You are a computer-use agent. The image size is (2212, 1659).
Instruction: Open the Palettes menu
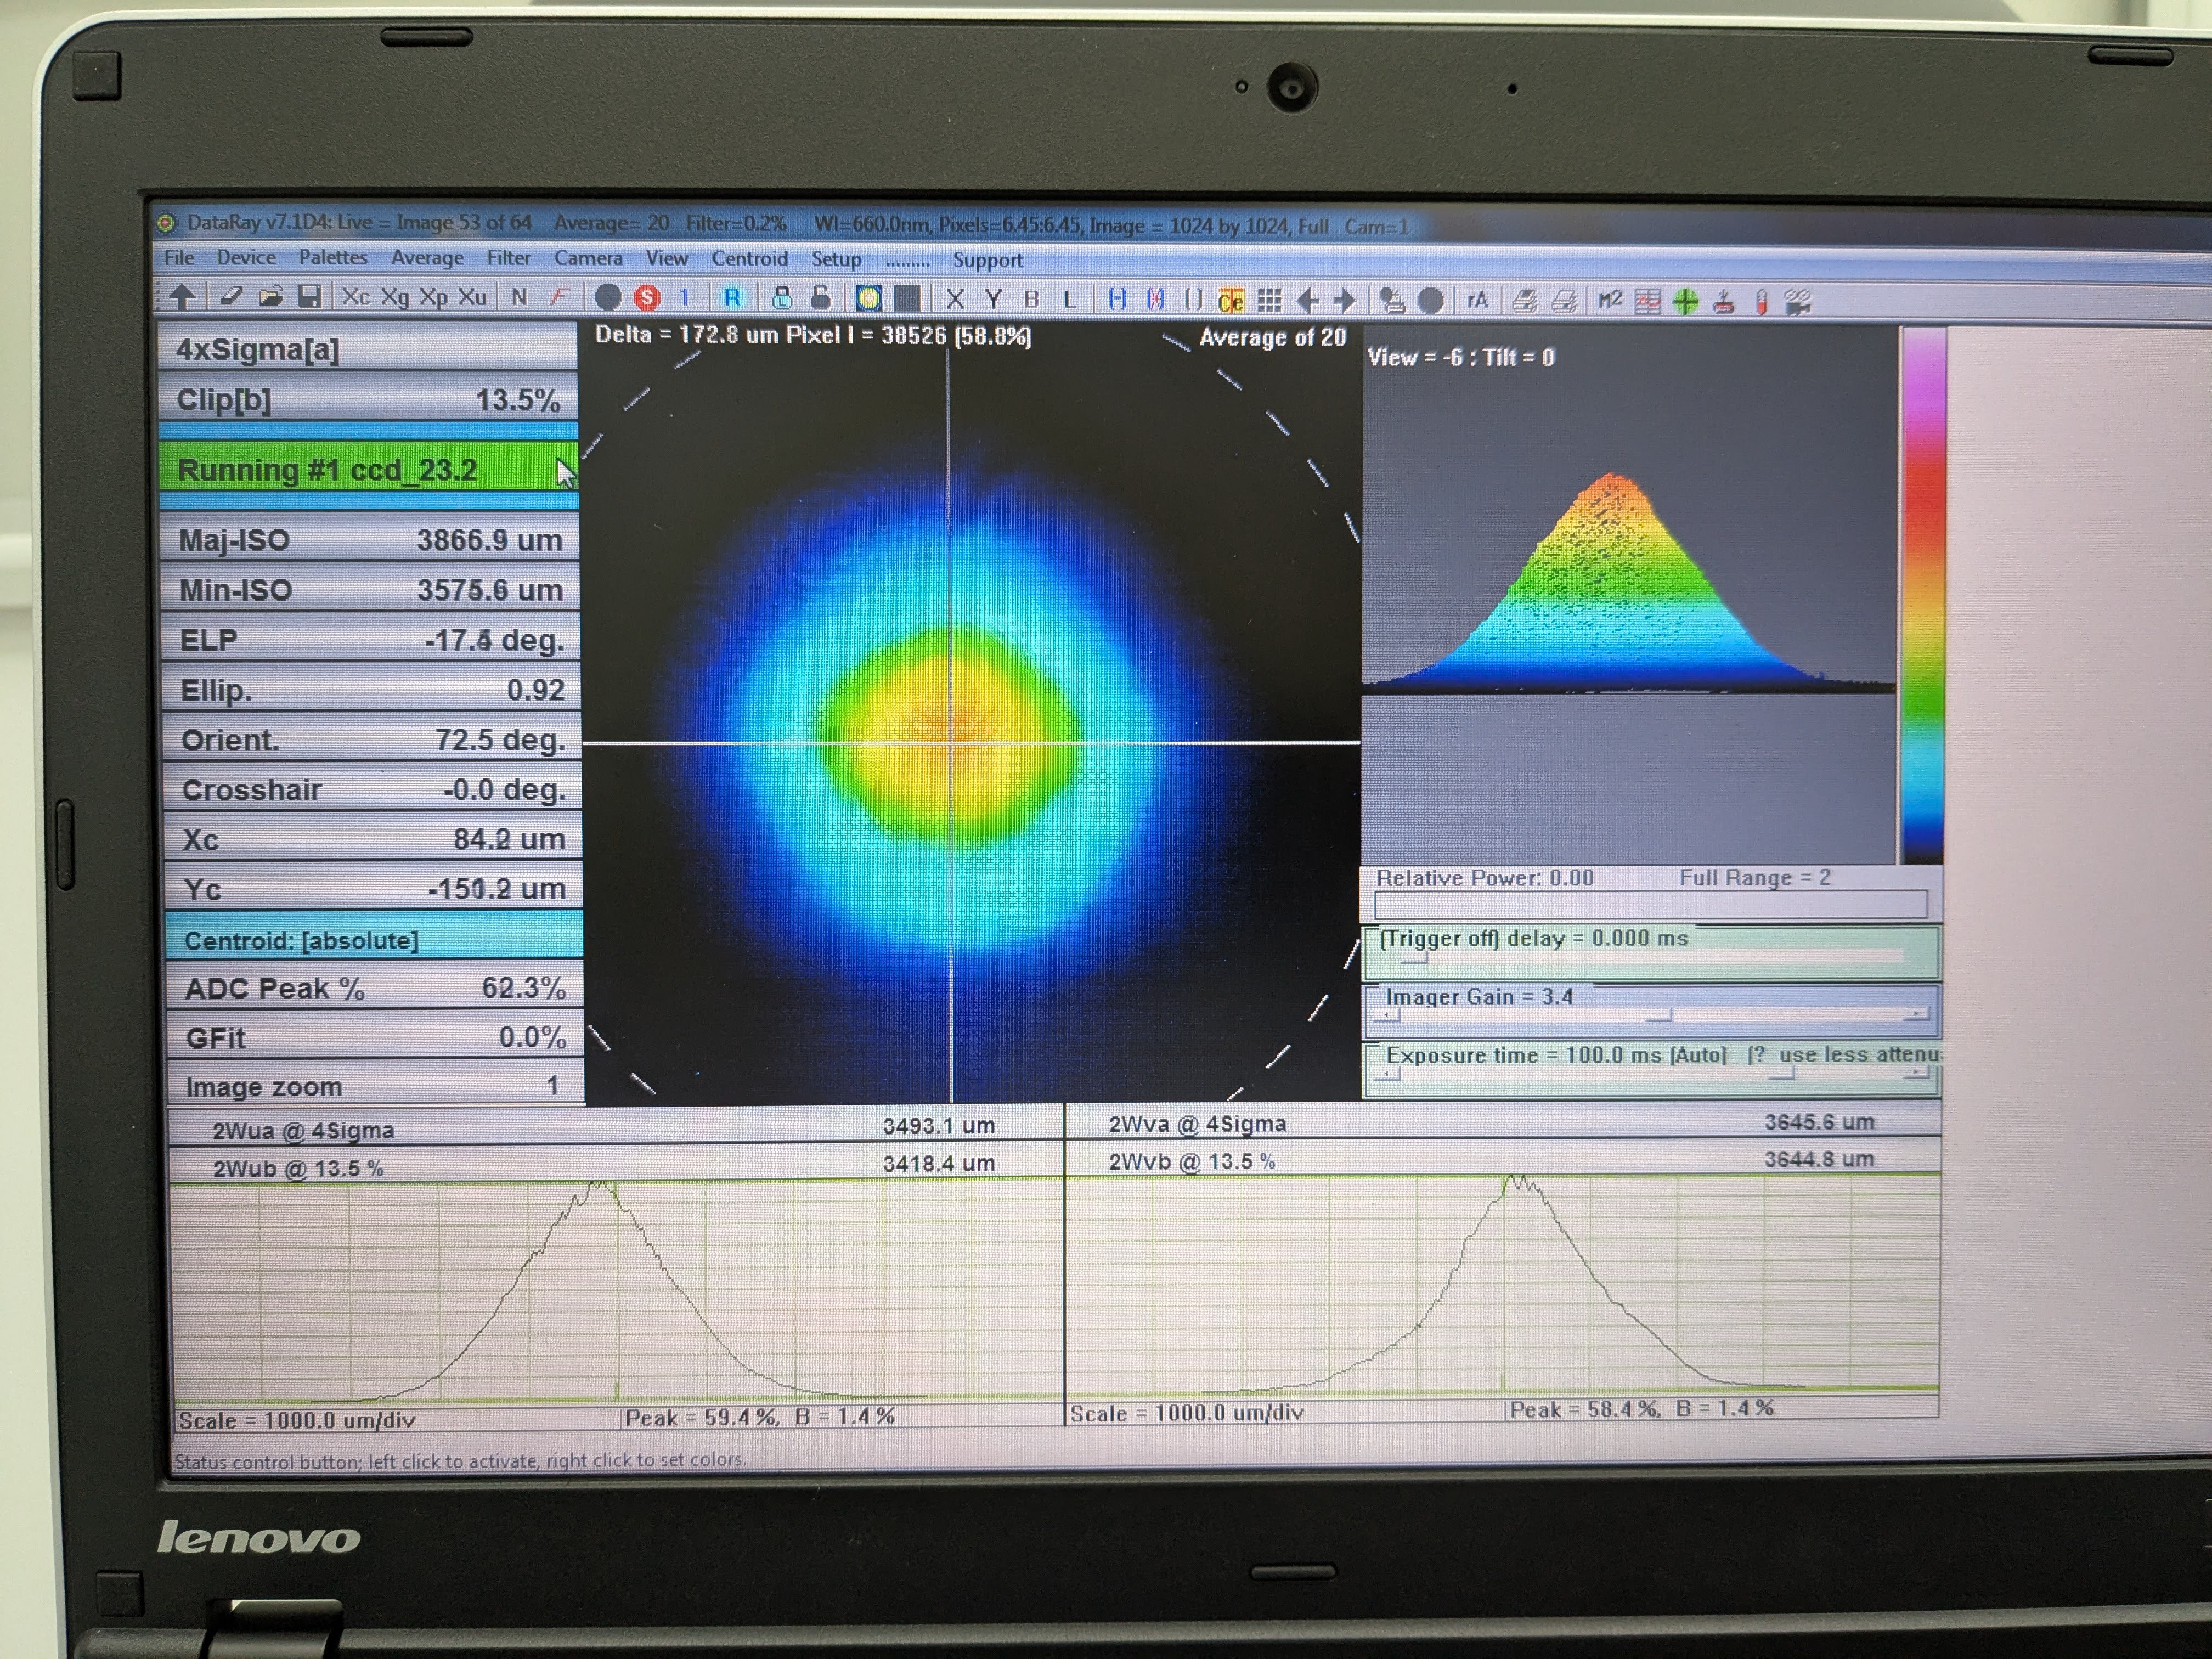(x=332, y=258)
